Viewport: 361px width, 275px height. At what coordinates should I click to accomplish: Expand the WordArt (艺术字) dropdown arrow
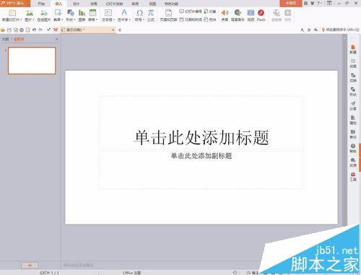tap(130, 19)
